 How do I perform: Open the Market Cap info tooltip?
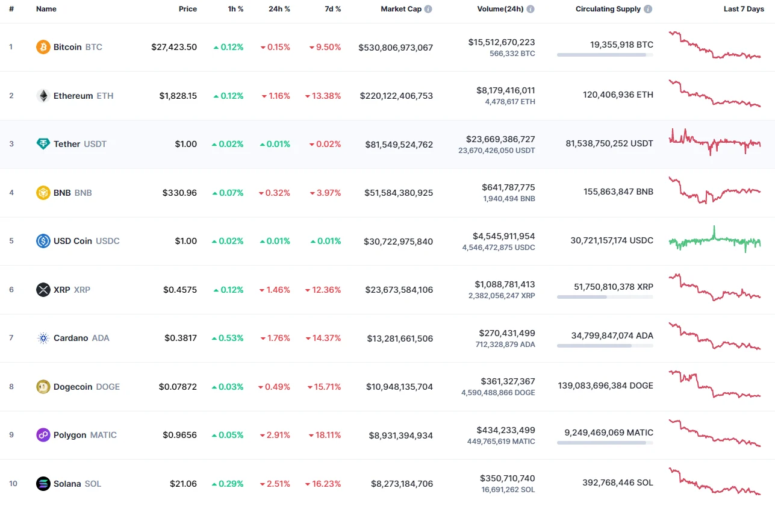coord(428,8)
